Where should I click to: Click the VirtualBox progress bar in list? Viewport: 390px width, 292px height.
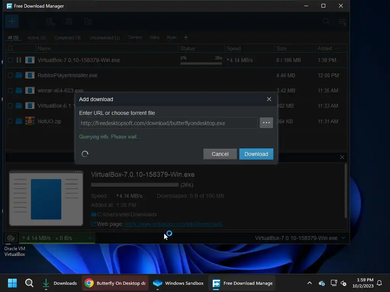[201, 63]
